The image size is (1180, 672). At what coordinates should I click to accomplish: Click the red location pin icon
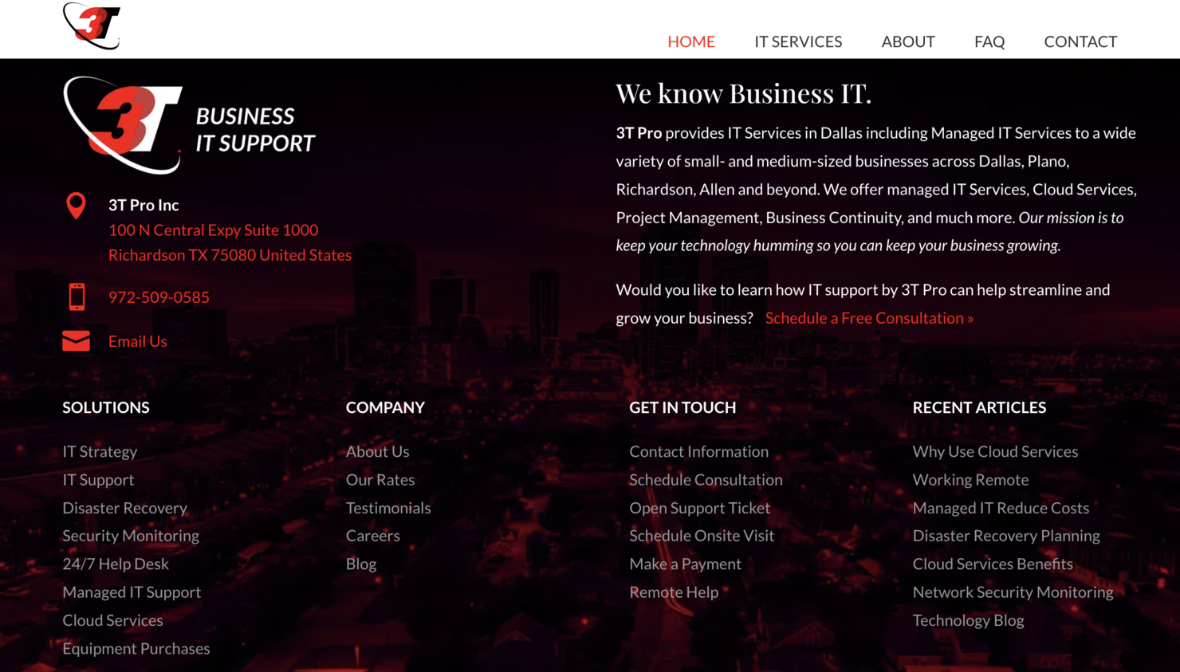[x=76, y=206]
